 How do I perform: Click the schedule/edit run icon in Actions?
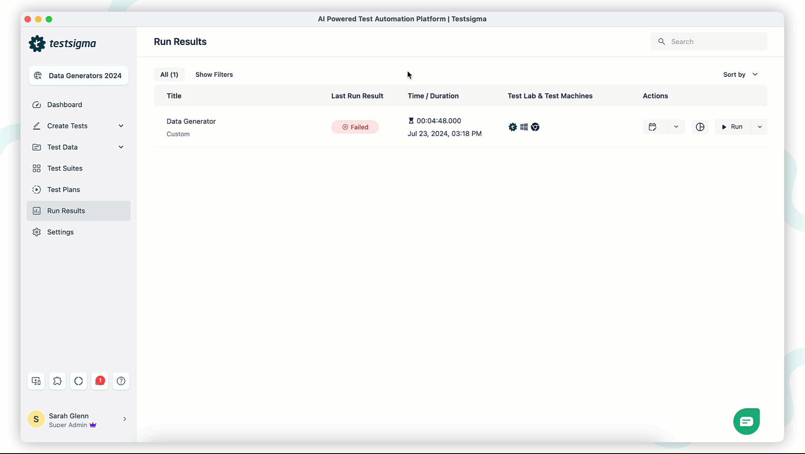(653, 127)
